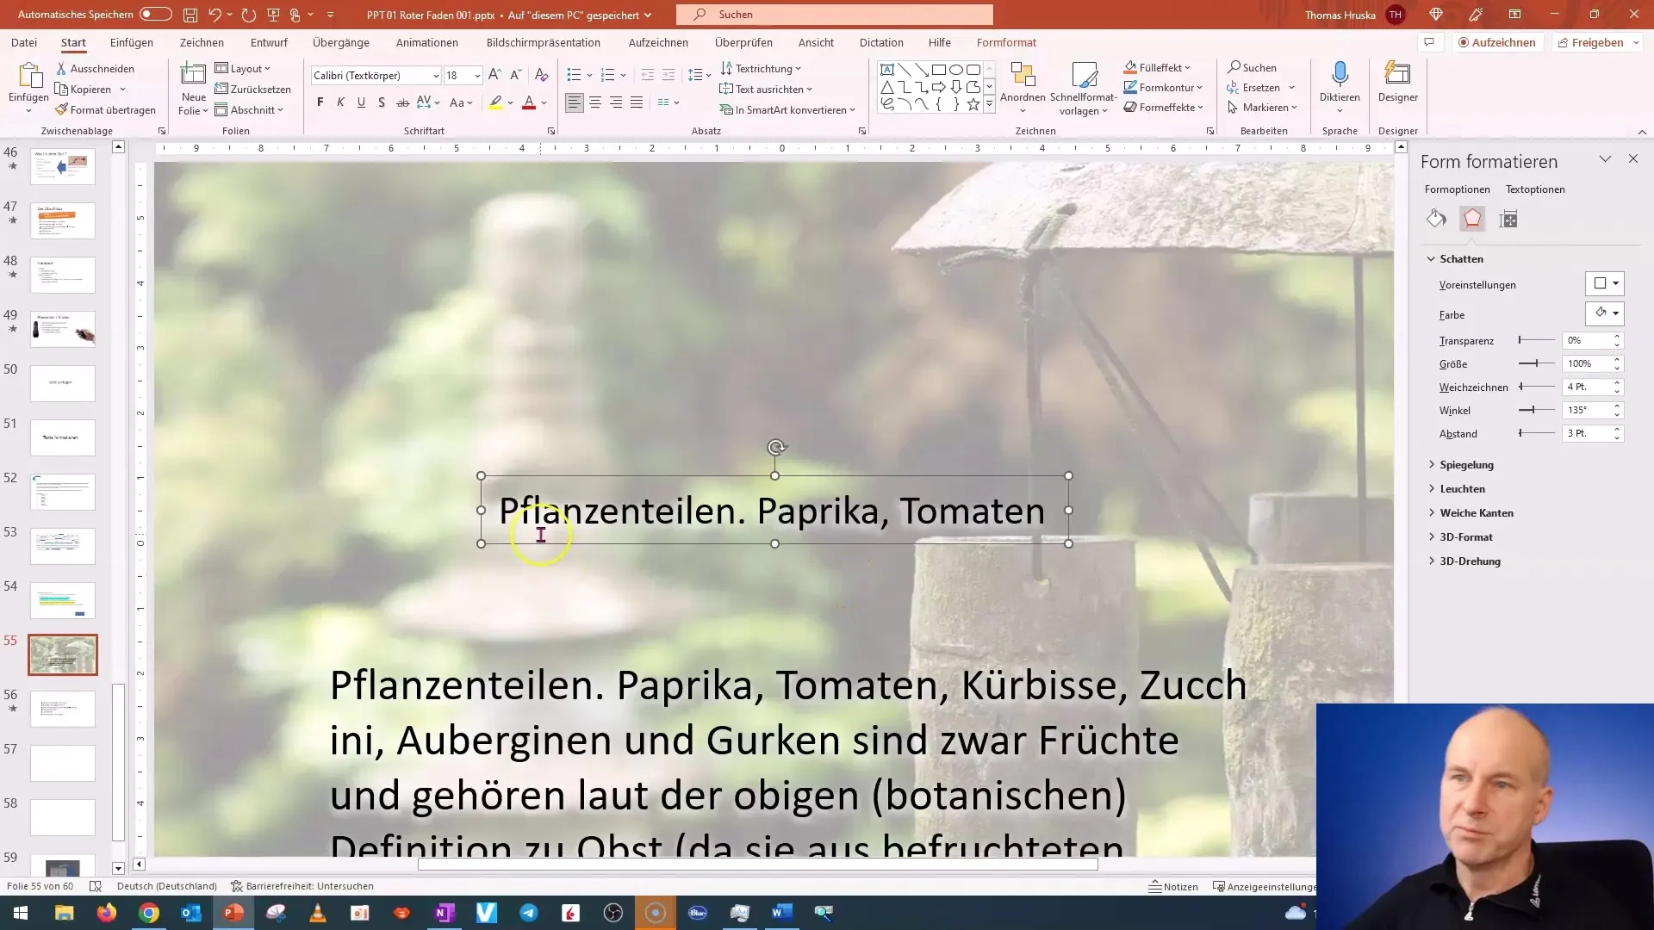1654x930 pixels.
Task: Click Format übertragen
Action: 105,109
